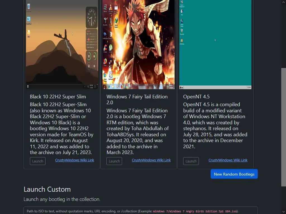Click the scrollbar down arrow

(x=283, y=212)
